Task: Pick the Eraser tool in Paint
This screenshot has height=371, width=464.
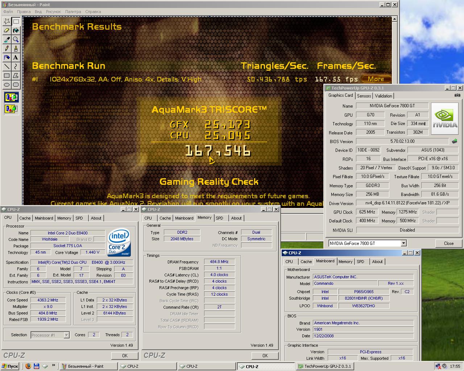Action: [x=7, y=30]
